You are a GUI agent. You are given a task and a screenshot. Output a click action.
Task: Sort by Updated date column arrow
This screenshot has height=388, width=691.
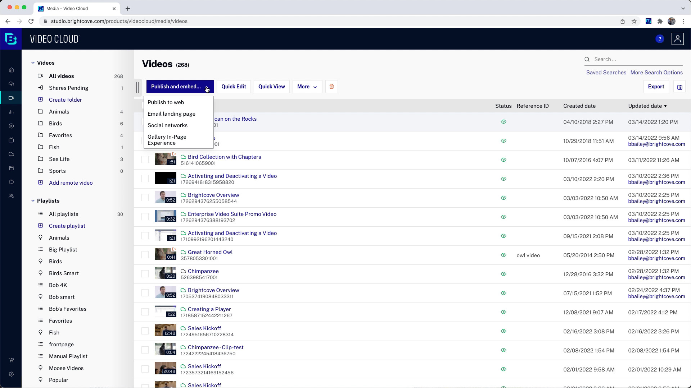coord(665,106)
